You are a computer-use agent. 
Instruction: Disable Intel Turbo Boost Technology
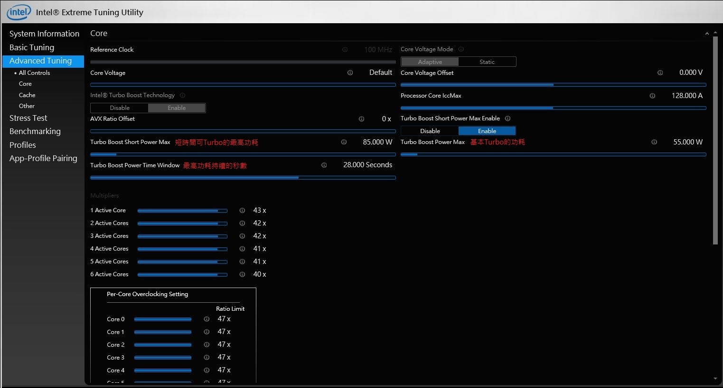(x=120, y=108)
